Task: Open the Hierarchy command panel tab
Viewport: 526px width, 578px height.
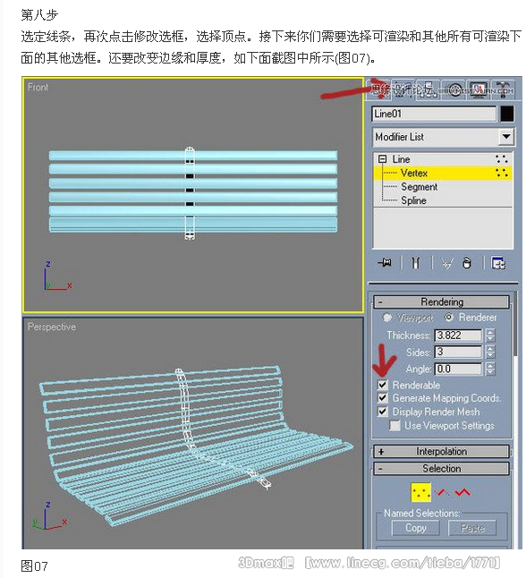Action: pos(428,89)
